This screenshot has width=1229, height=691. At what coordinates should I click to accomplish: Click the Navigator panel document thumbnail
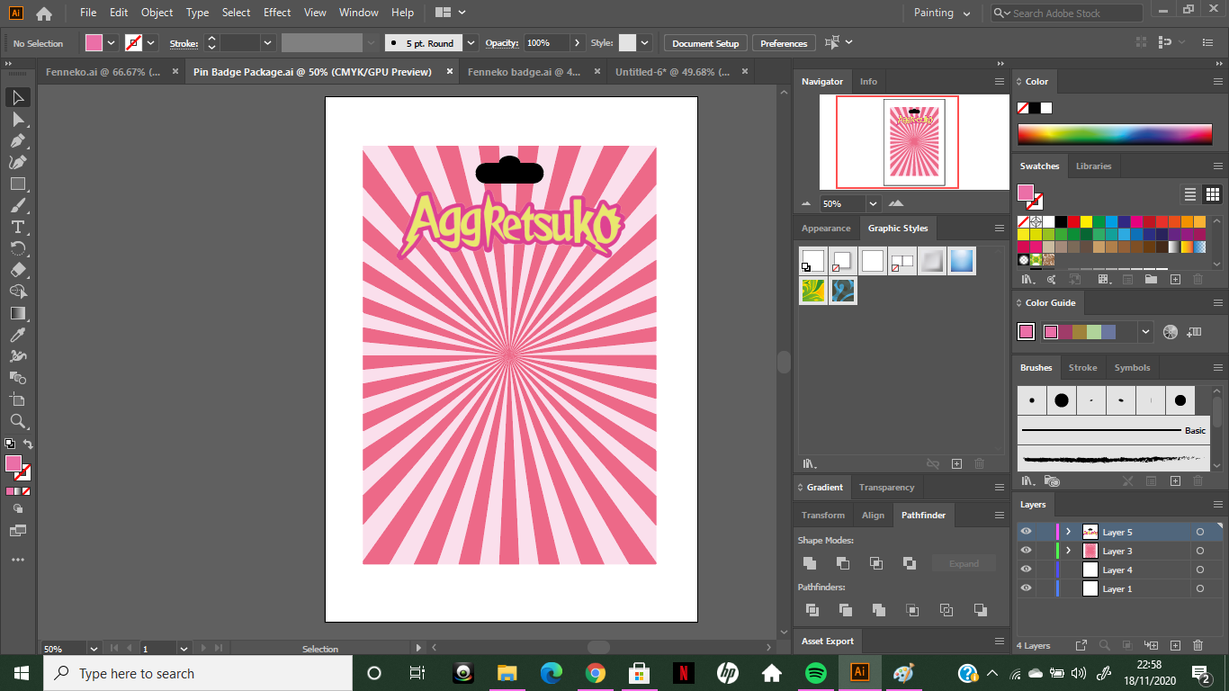point(914,142)
